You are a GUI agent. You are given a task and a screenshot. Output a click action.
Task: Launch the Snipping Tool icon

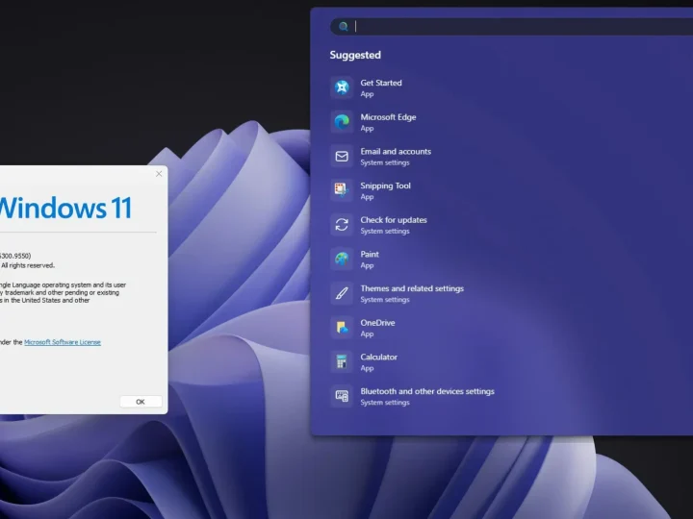pyautogui.click(x=342, y=190)
